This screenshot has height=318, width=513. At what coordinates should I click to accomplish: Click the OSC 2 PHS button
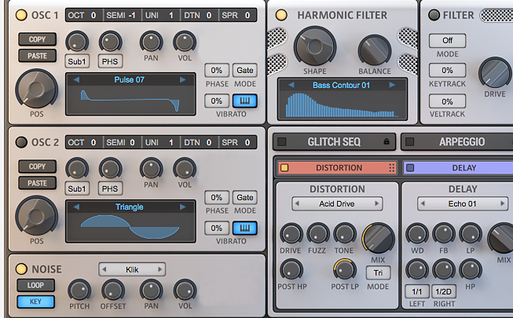click(110, 188)
